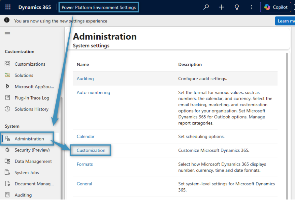Open Data Management from the sidebar
The width and height of the screenshot is (295, 200).
pos(33,161)
